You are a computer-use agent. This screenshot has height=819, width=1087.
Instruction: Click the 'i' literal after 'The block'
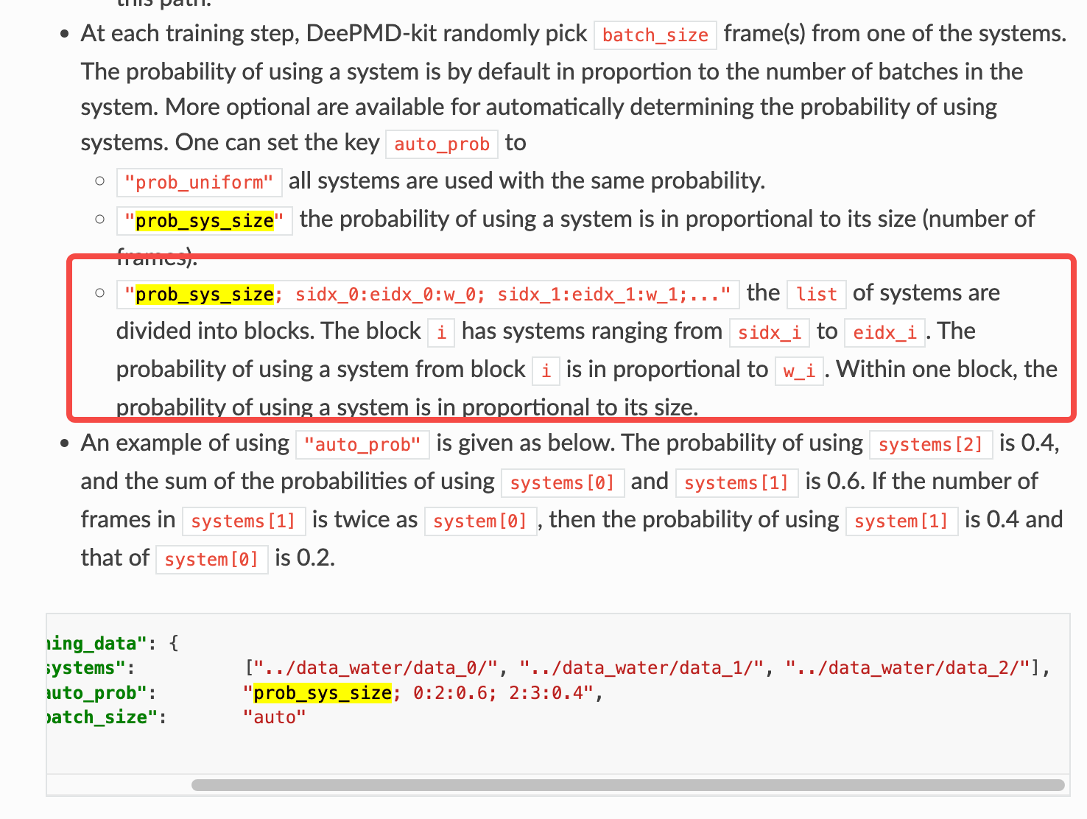tap(441, 332)
